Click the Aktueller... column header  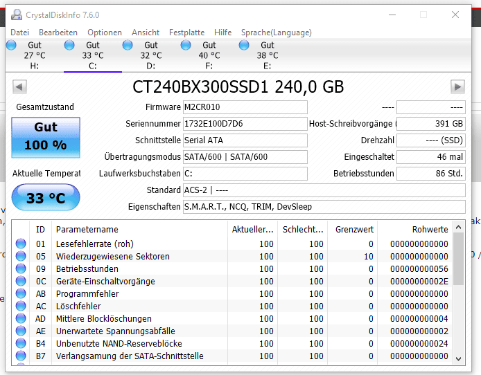point(252,229)
